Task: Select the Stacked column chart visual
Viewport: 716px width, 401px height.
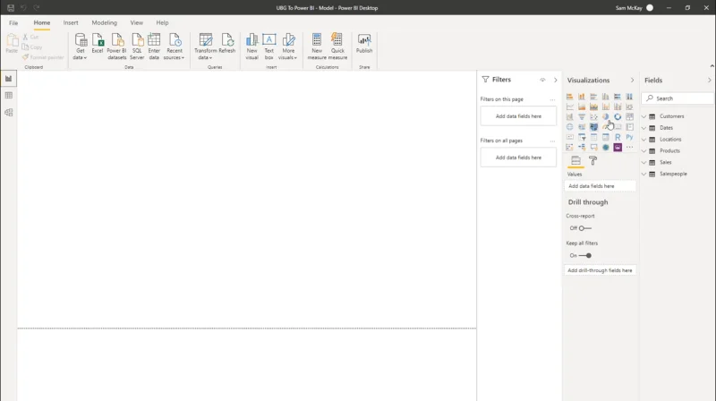Action: [x=582, y=97]
